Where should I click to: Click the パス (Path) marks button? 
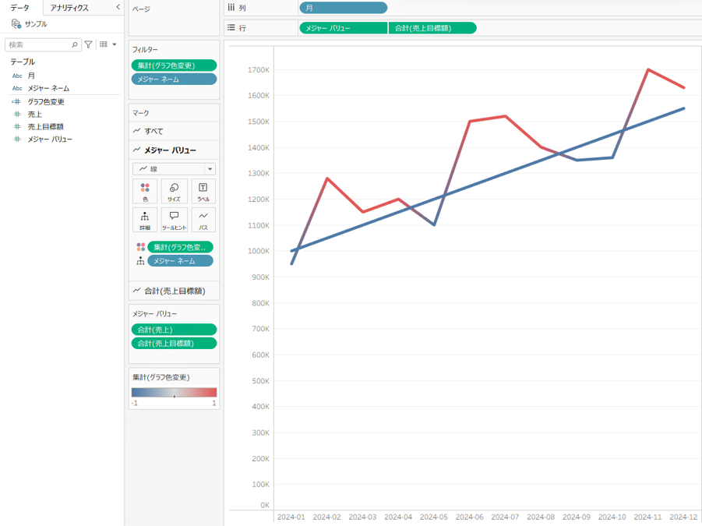click(203, 220)
